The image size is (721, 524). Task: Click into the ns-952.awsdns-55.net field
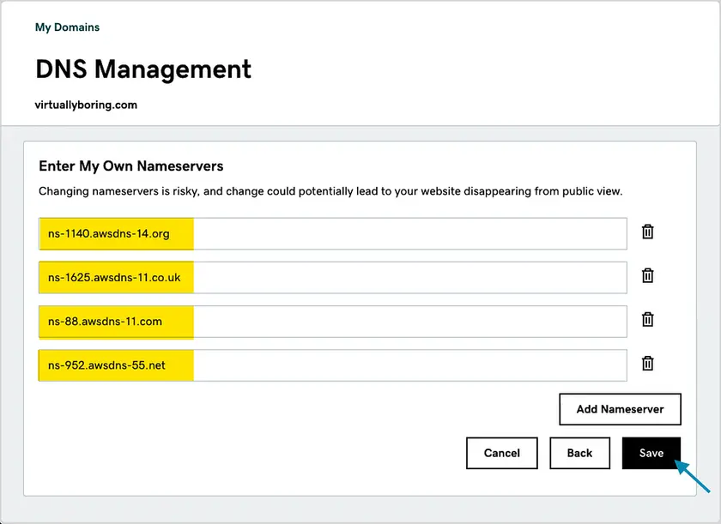click(332, 365)
